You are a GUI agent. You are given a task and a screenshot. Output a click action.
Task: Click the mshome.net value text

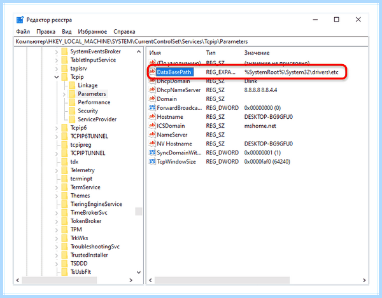[260, 126]
